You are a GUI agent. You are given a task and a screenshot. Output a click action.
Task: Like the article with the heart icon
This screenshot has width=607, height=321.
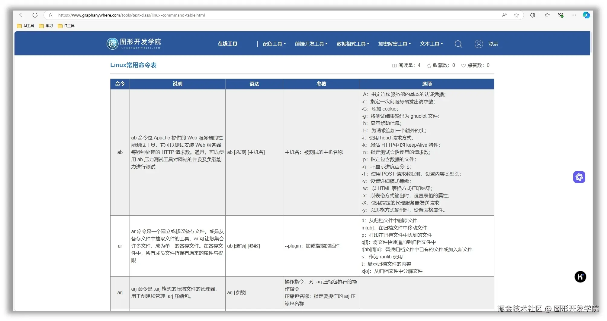[x=463, y=66]
